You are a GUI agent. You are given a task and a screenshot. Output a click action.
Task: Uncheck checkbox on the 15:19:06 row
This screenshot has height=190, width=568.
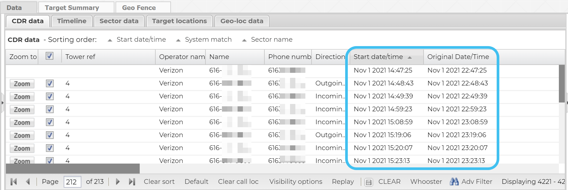click(50, 135)
